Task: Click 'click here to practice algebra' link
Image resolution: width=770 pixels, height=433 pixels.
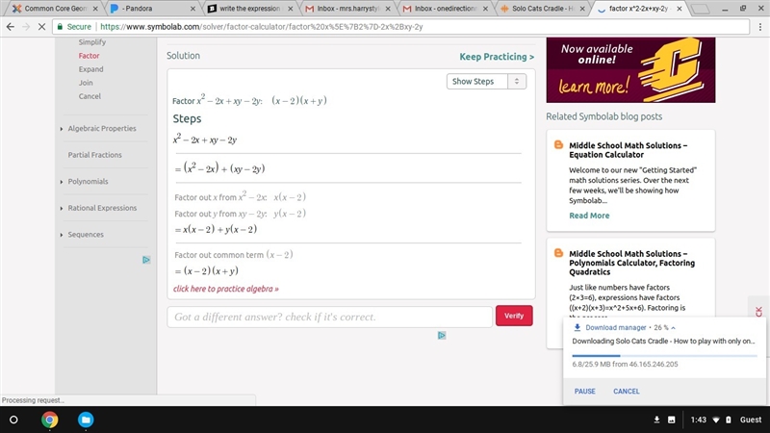Action: point(226,289)
